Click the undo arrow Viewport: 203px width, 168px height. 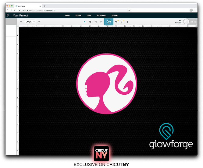(96, 22)
